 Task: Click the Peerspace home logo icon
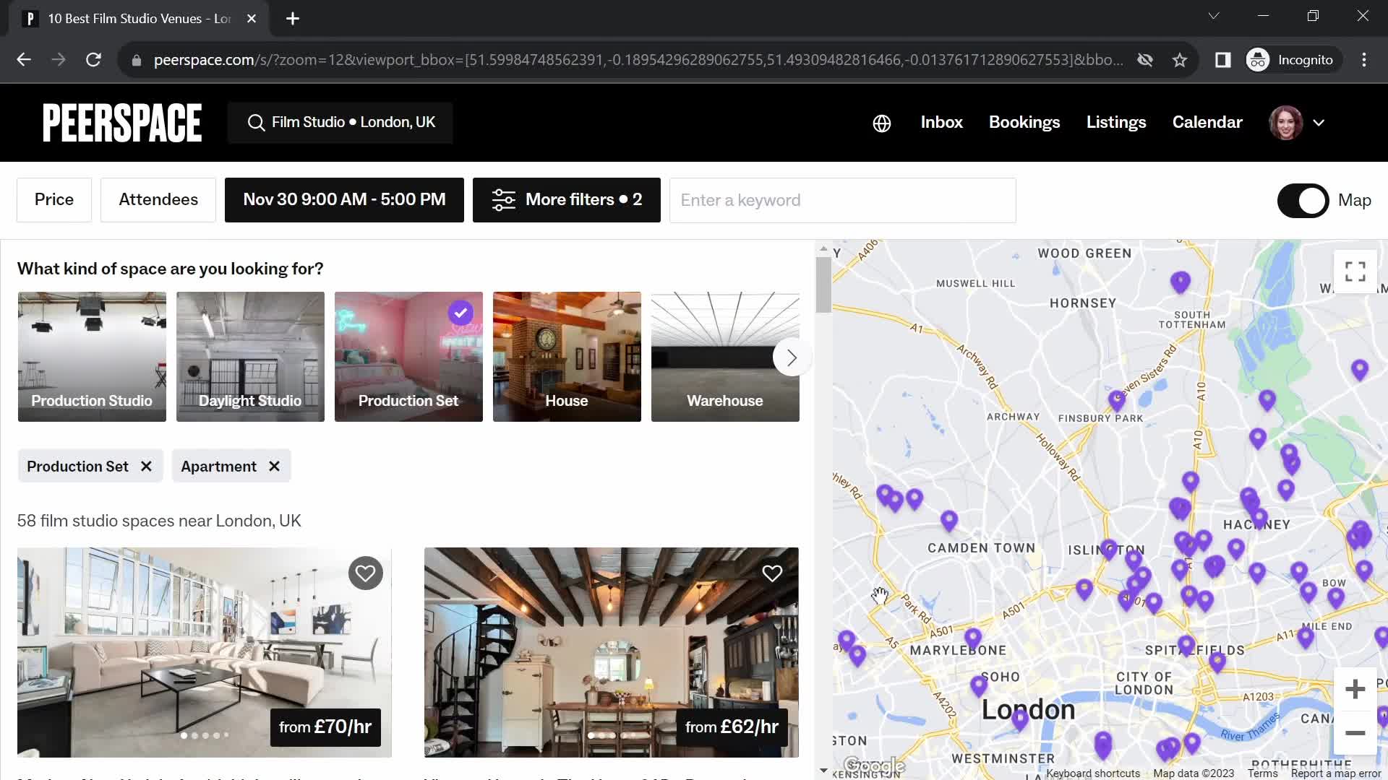coord(121,121)
